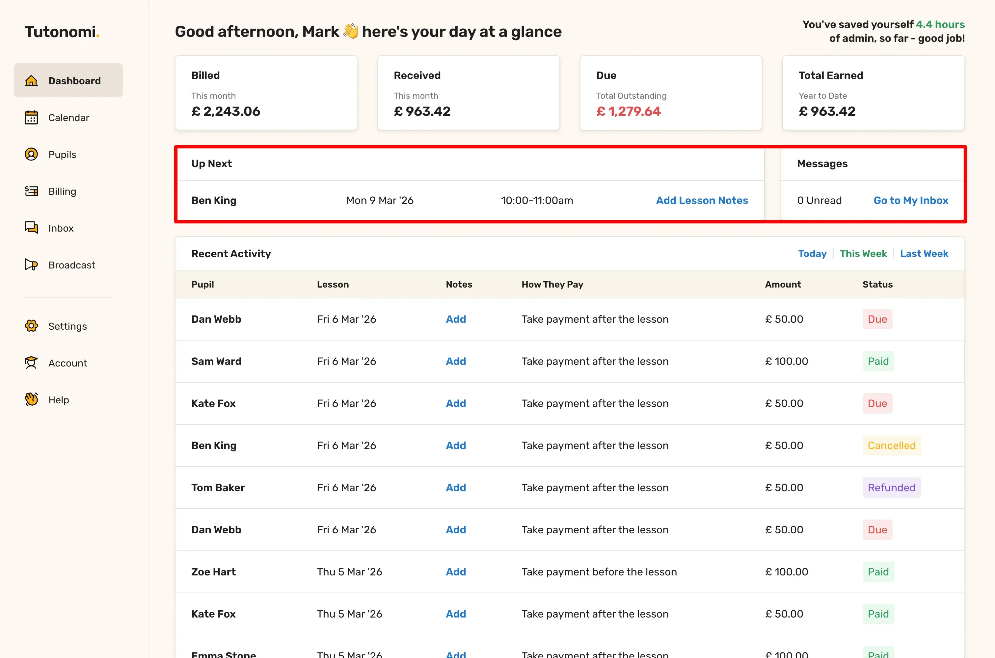Click the Pupils person icon
Image resolution: width=995 pixels, height=658 pixels.
tap(31, 154)
